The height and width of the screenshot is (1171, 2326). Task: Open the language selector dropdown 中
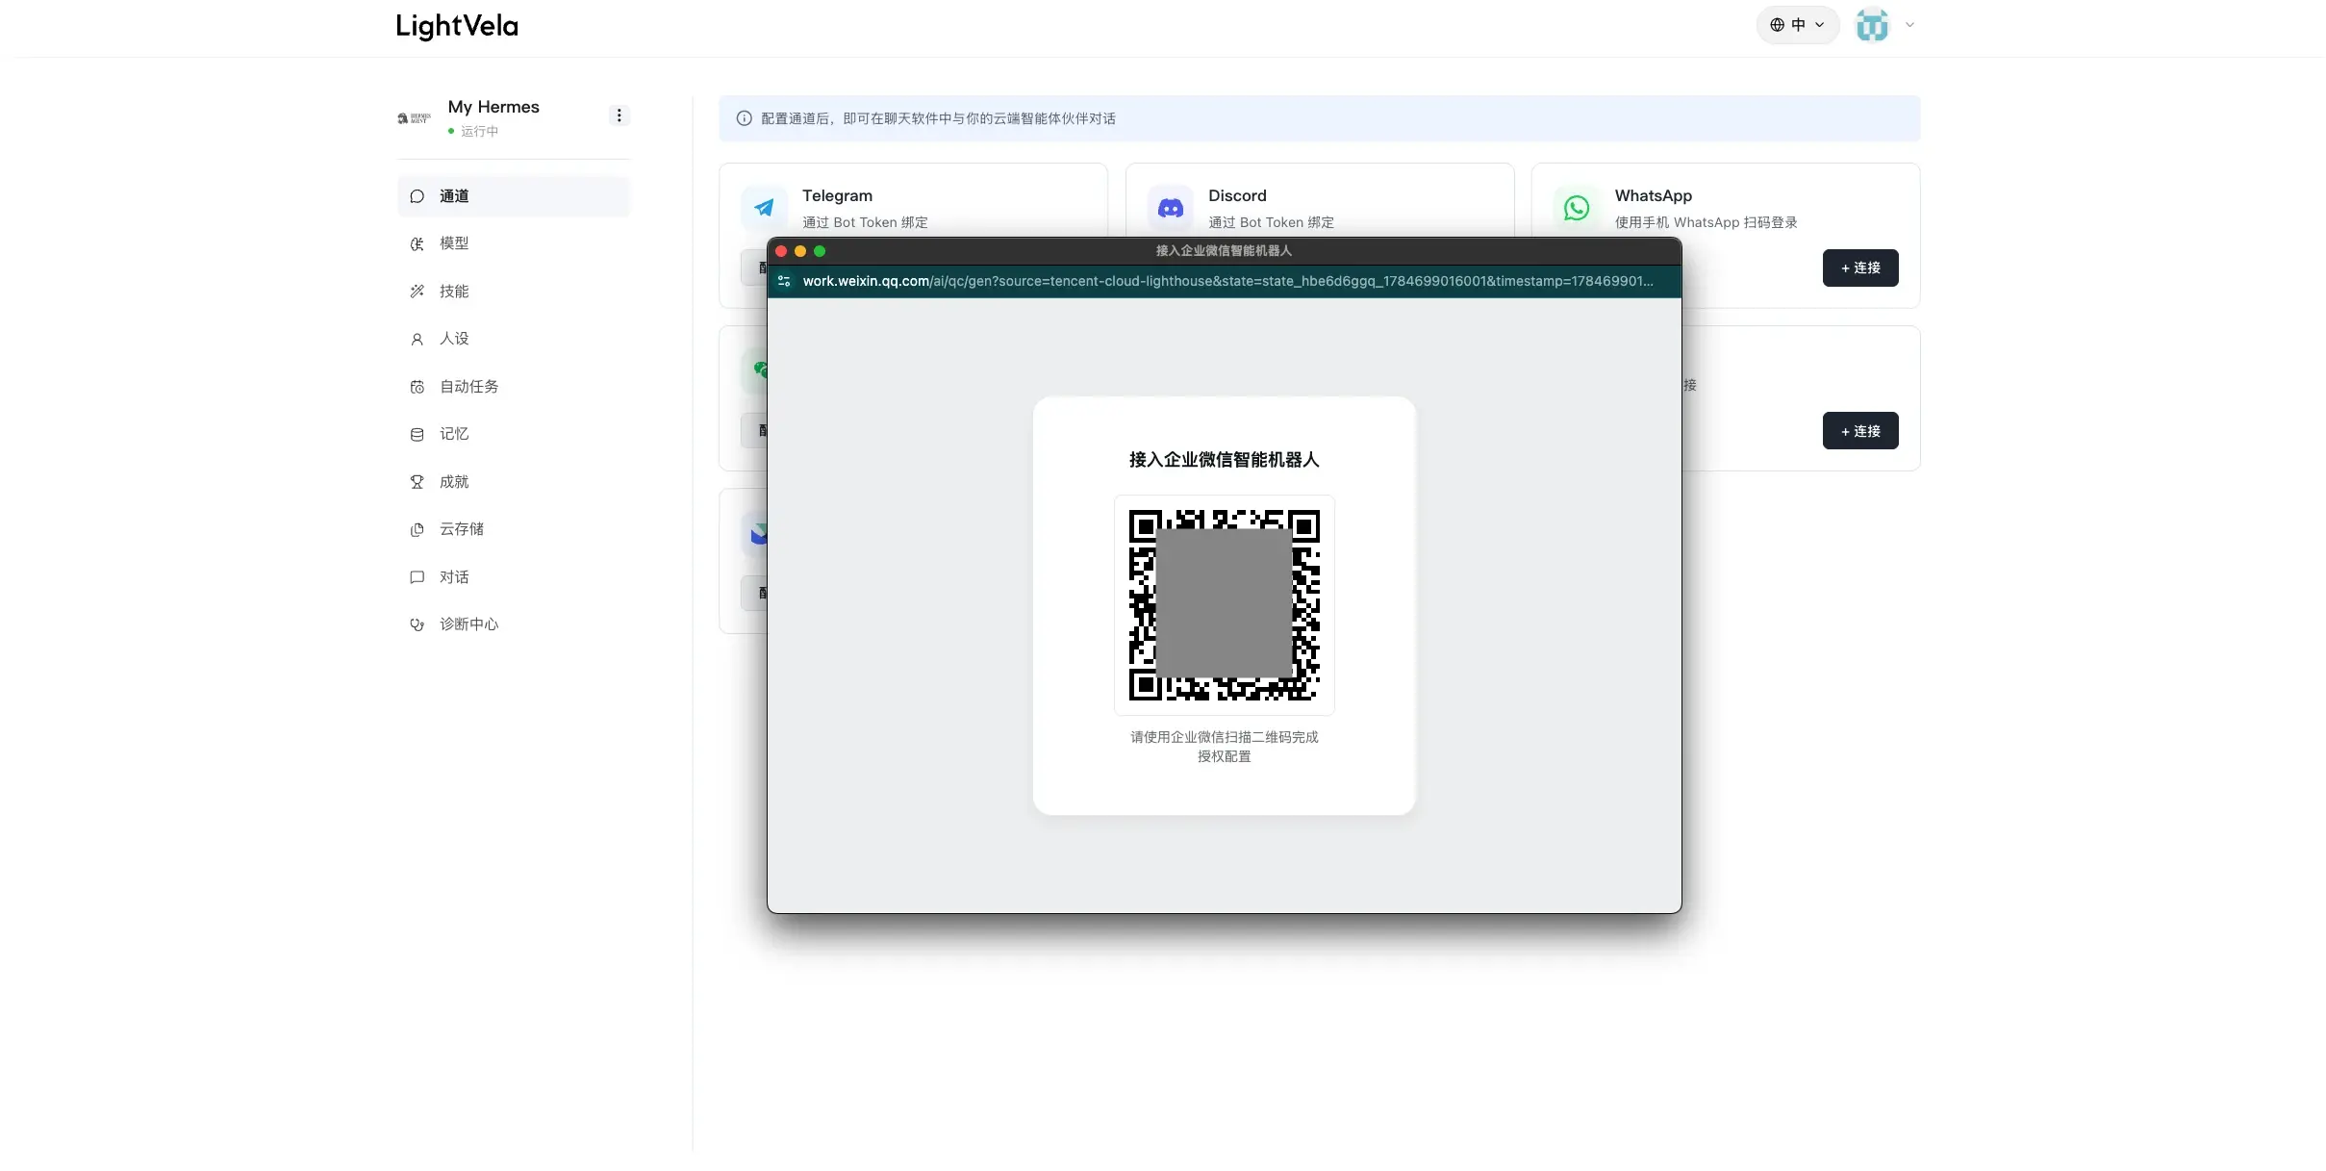point(1797,25)
